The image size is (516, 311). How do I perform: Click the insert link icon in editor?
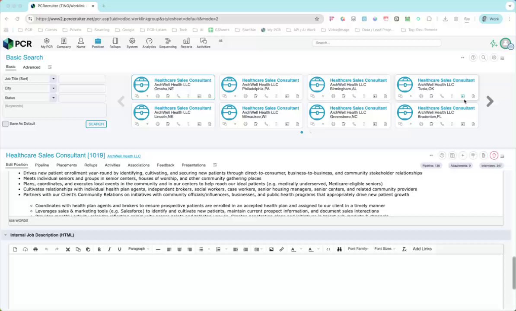point(281,250)
